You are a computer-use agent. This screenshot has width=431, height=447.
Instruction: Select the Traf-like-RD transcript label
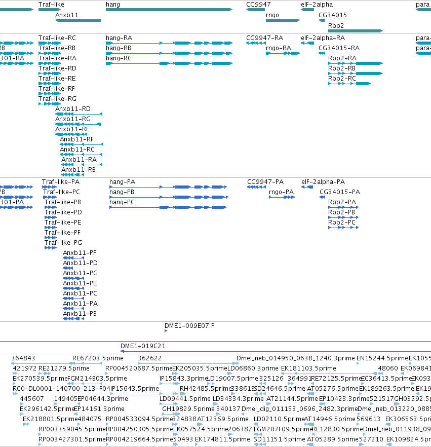(x=57, y=68)
